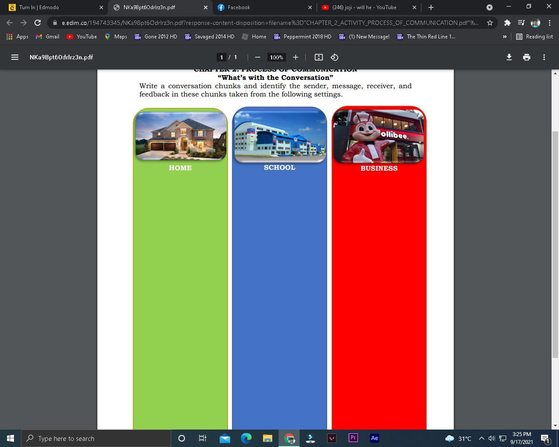Open the taskbar clock and calendar
This screenshot has height=447, width=559.
[x=521, y=438]
